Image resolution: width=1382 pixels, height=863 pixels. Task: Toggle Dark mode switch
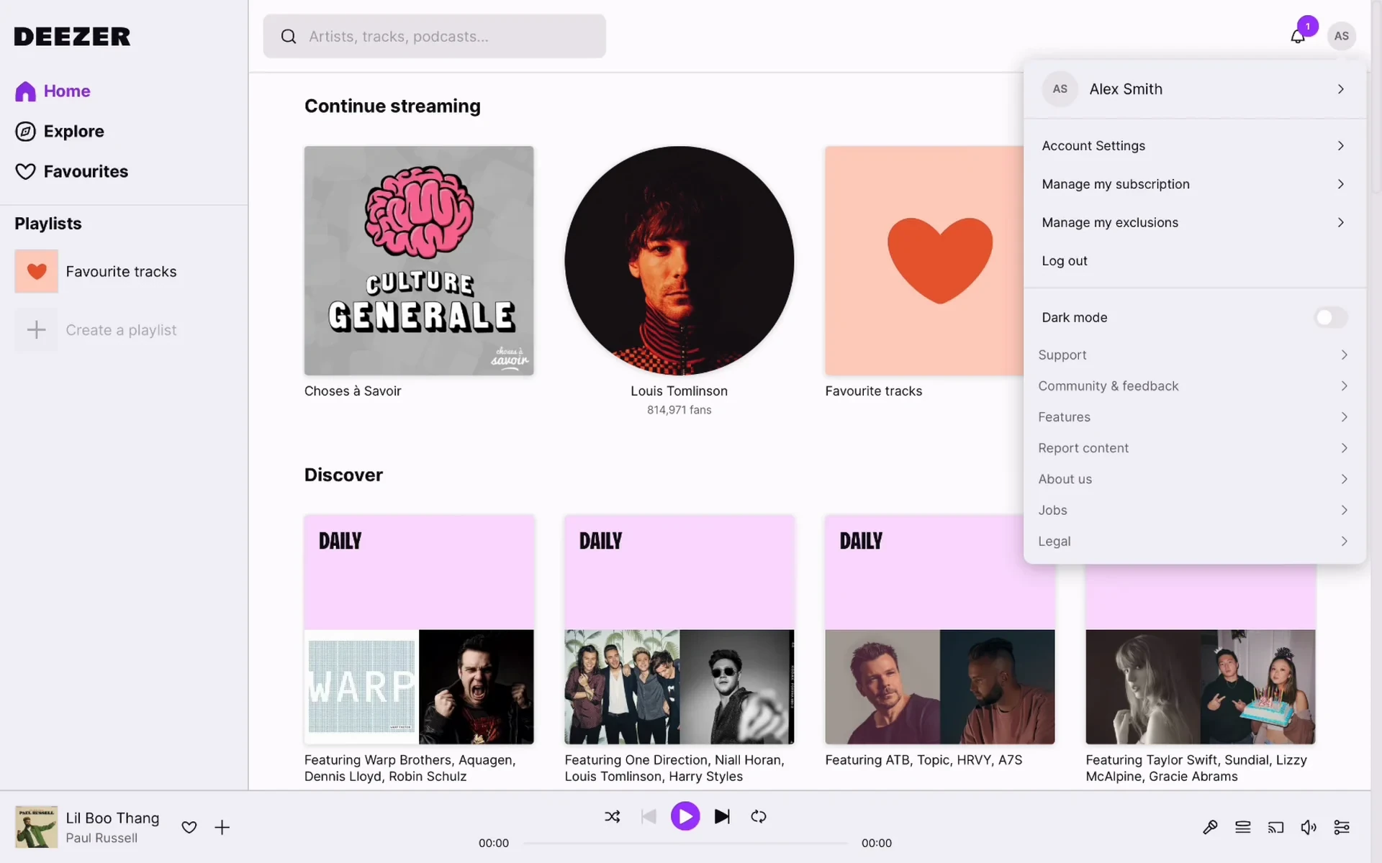pyautogui.click(x=1331, y=317)
